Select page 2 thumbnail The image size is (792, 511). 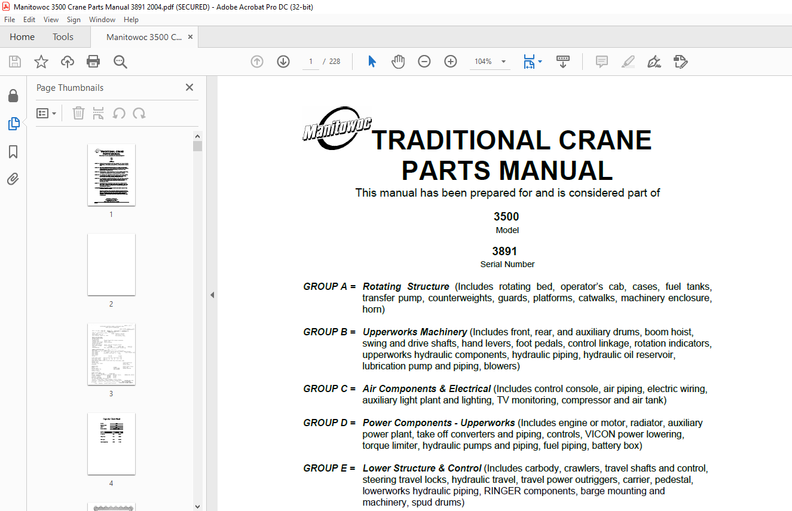pos(111,264)
